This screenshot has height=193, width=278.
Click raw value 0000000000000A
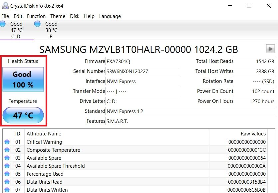[x=247, y=166]
